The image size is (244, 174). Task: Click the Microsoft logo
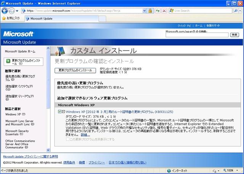pyautogui.click(x=18, y=34)
